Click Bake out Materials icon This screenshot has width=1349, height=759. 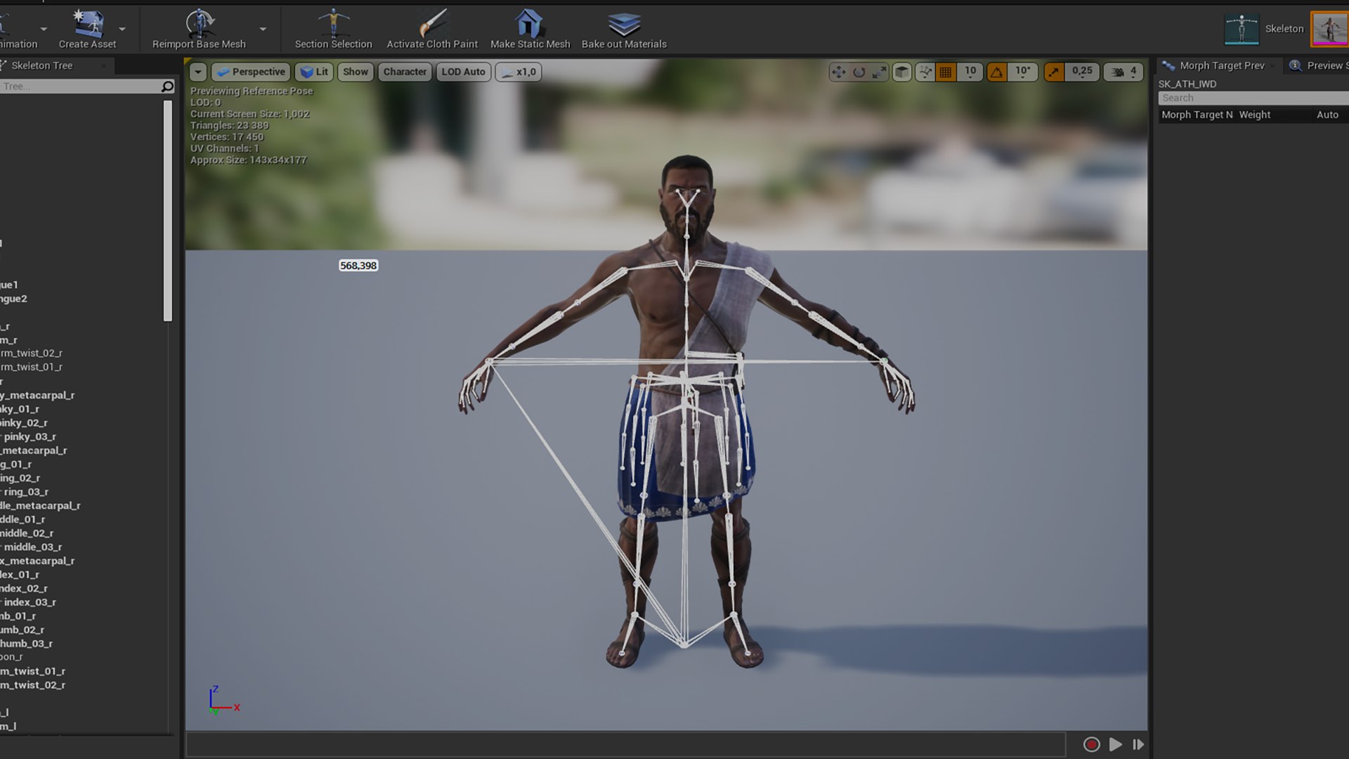pos(624,25)
